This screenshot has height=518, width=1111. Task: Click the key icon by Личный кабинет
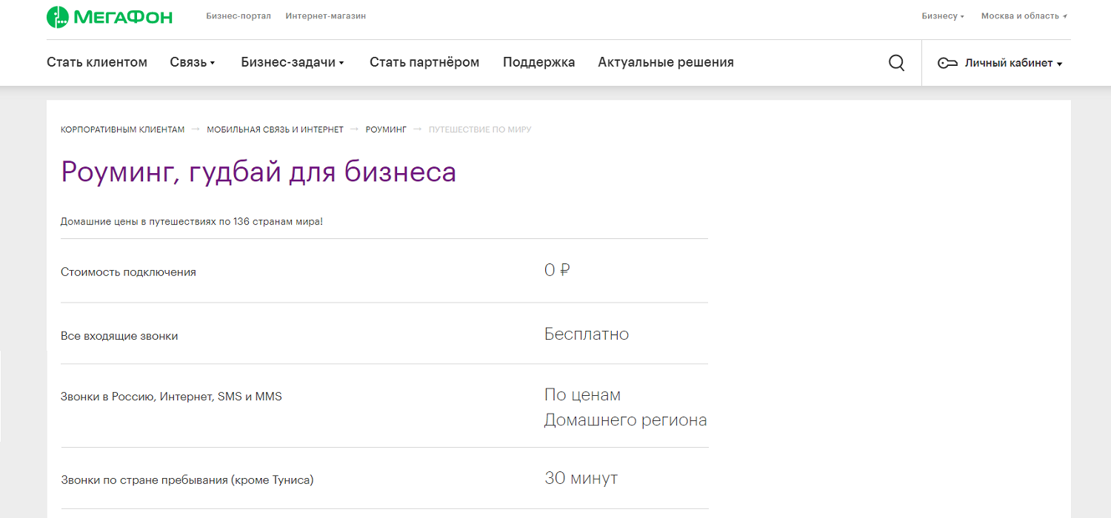point(947,64)
